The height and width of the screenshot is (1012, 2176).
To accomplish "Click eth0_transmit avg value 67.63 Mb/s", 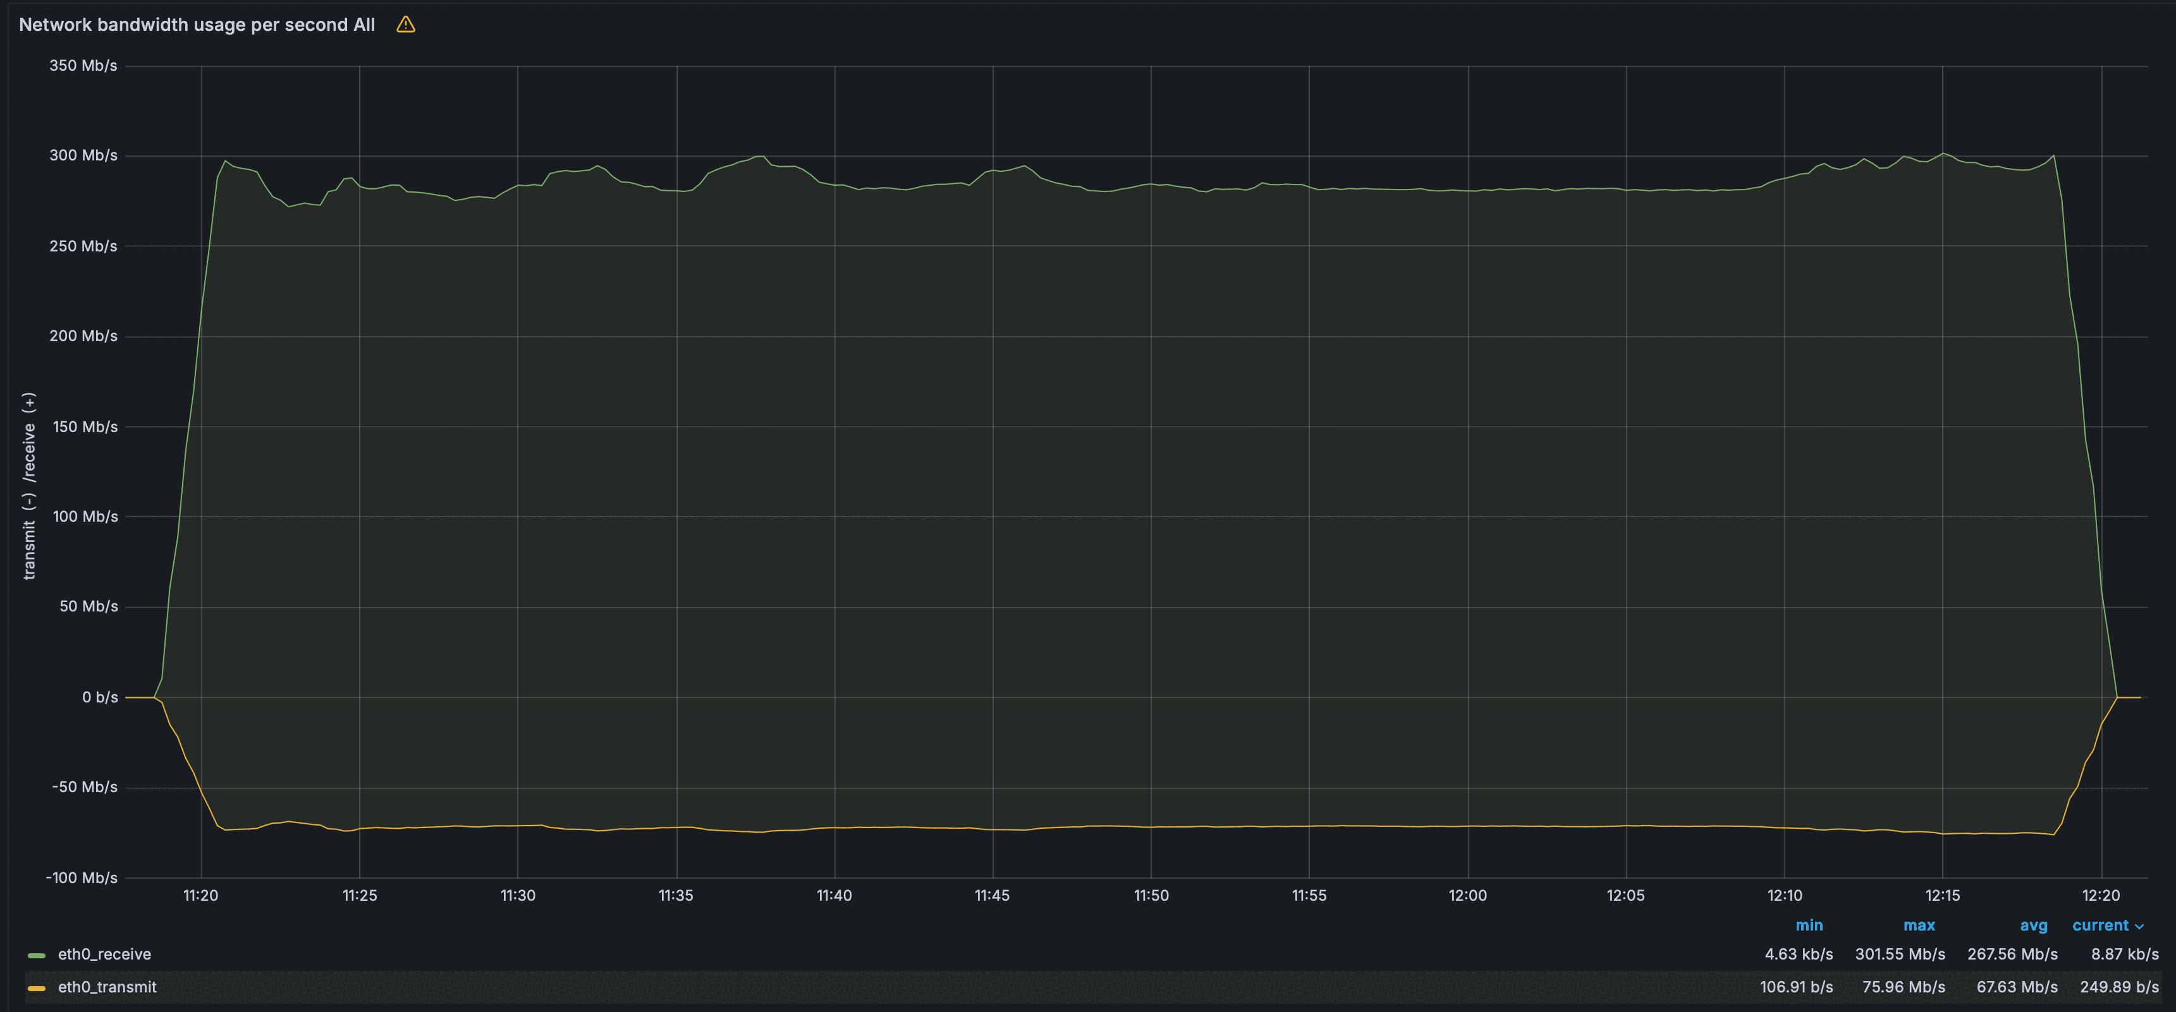I will [x=2016, y=987].
